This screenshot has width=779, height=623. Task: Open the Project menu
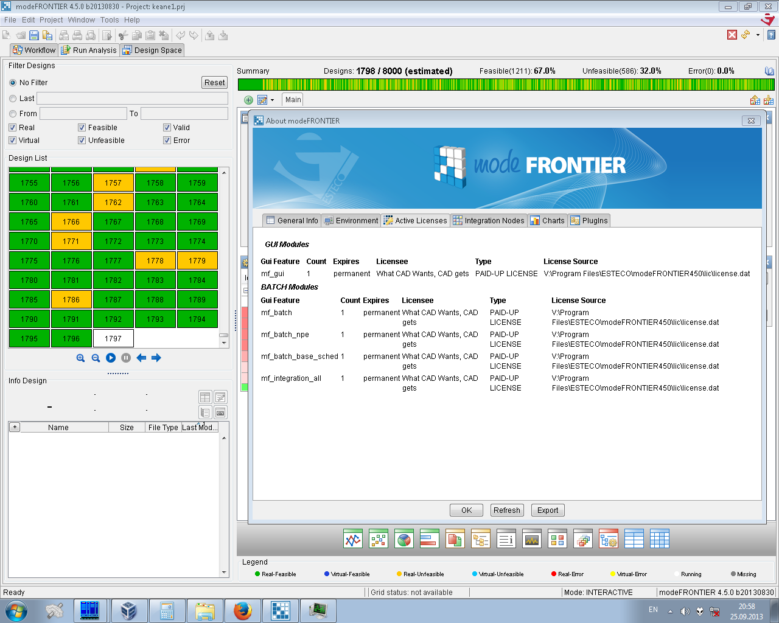51,20
